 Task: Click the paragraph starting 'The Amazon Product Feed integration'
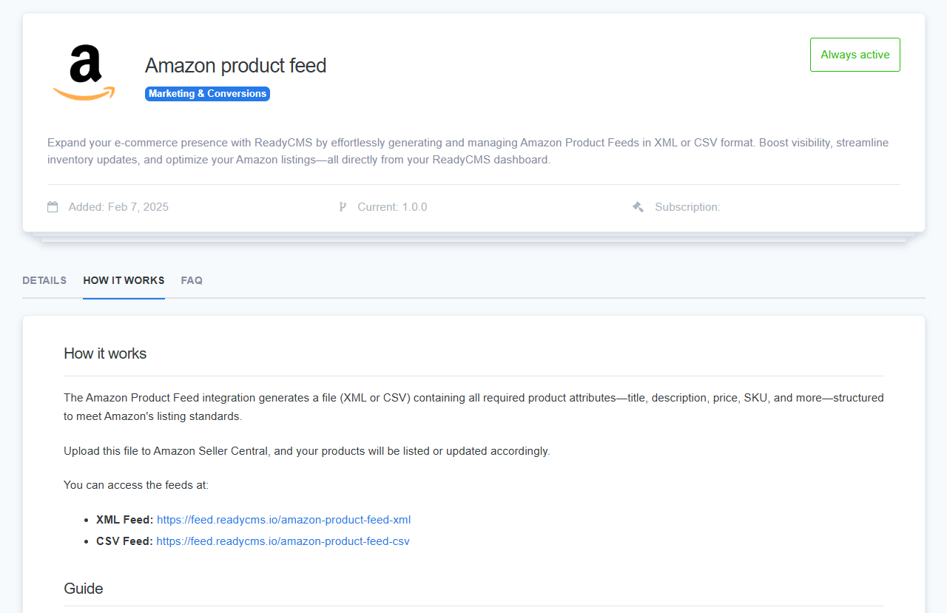473,407
